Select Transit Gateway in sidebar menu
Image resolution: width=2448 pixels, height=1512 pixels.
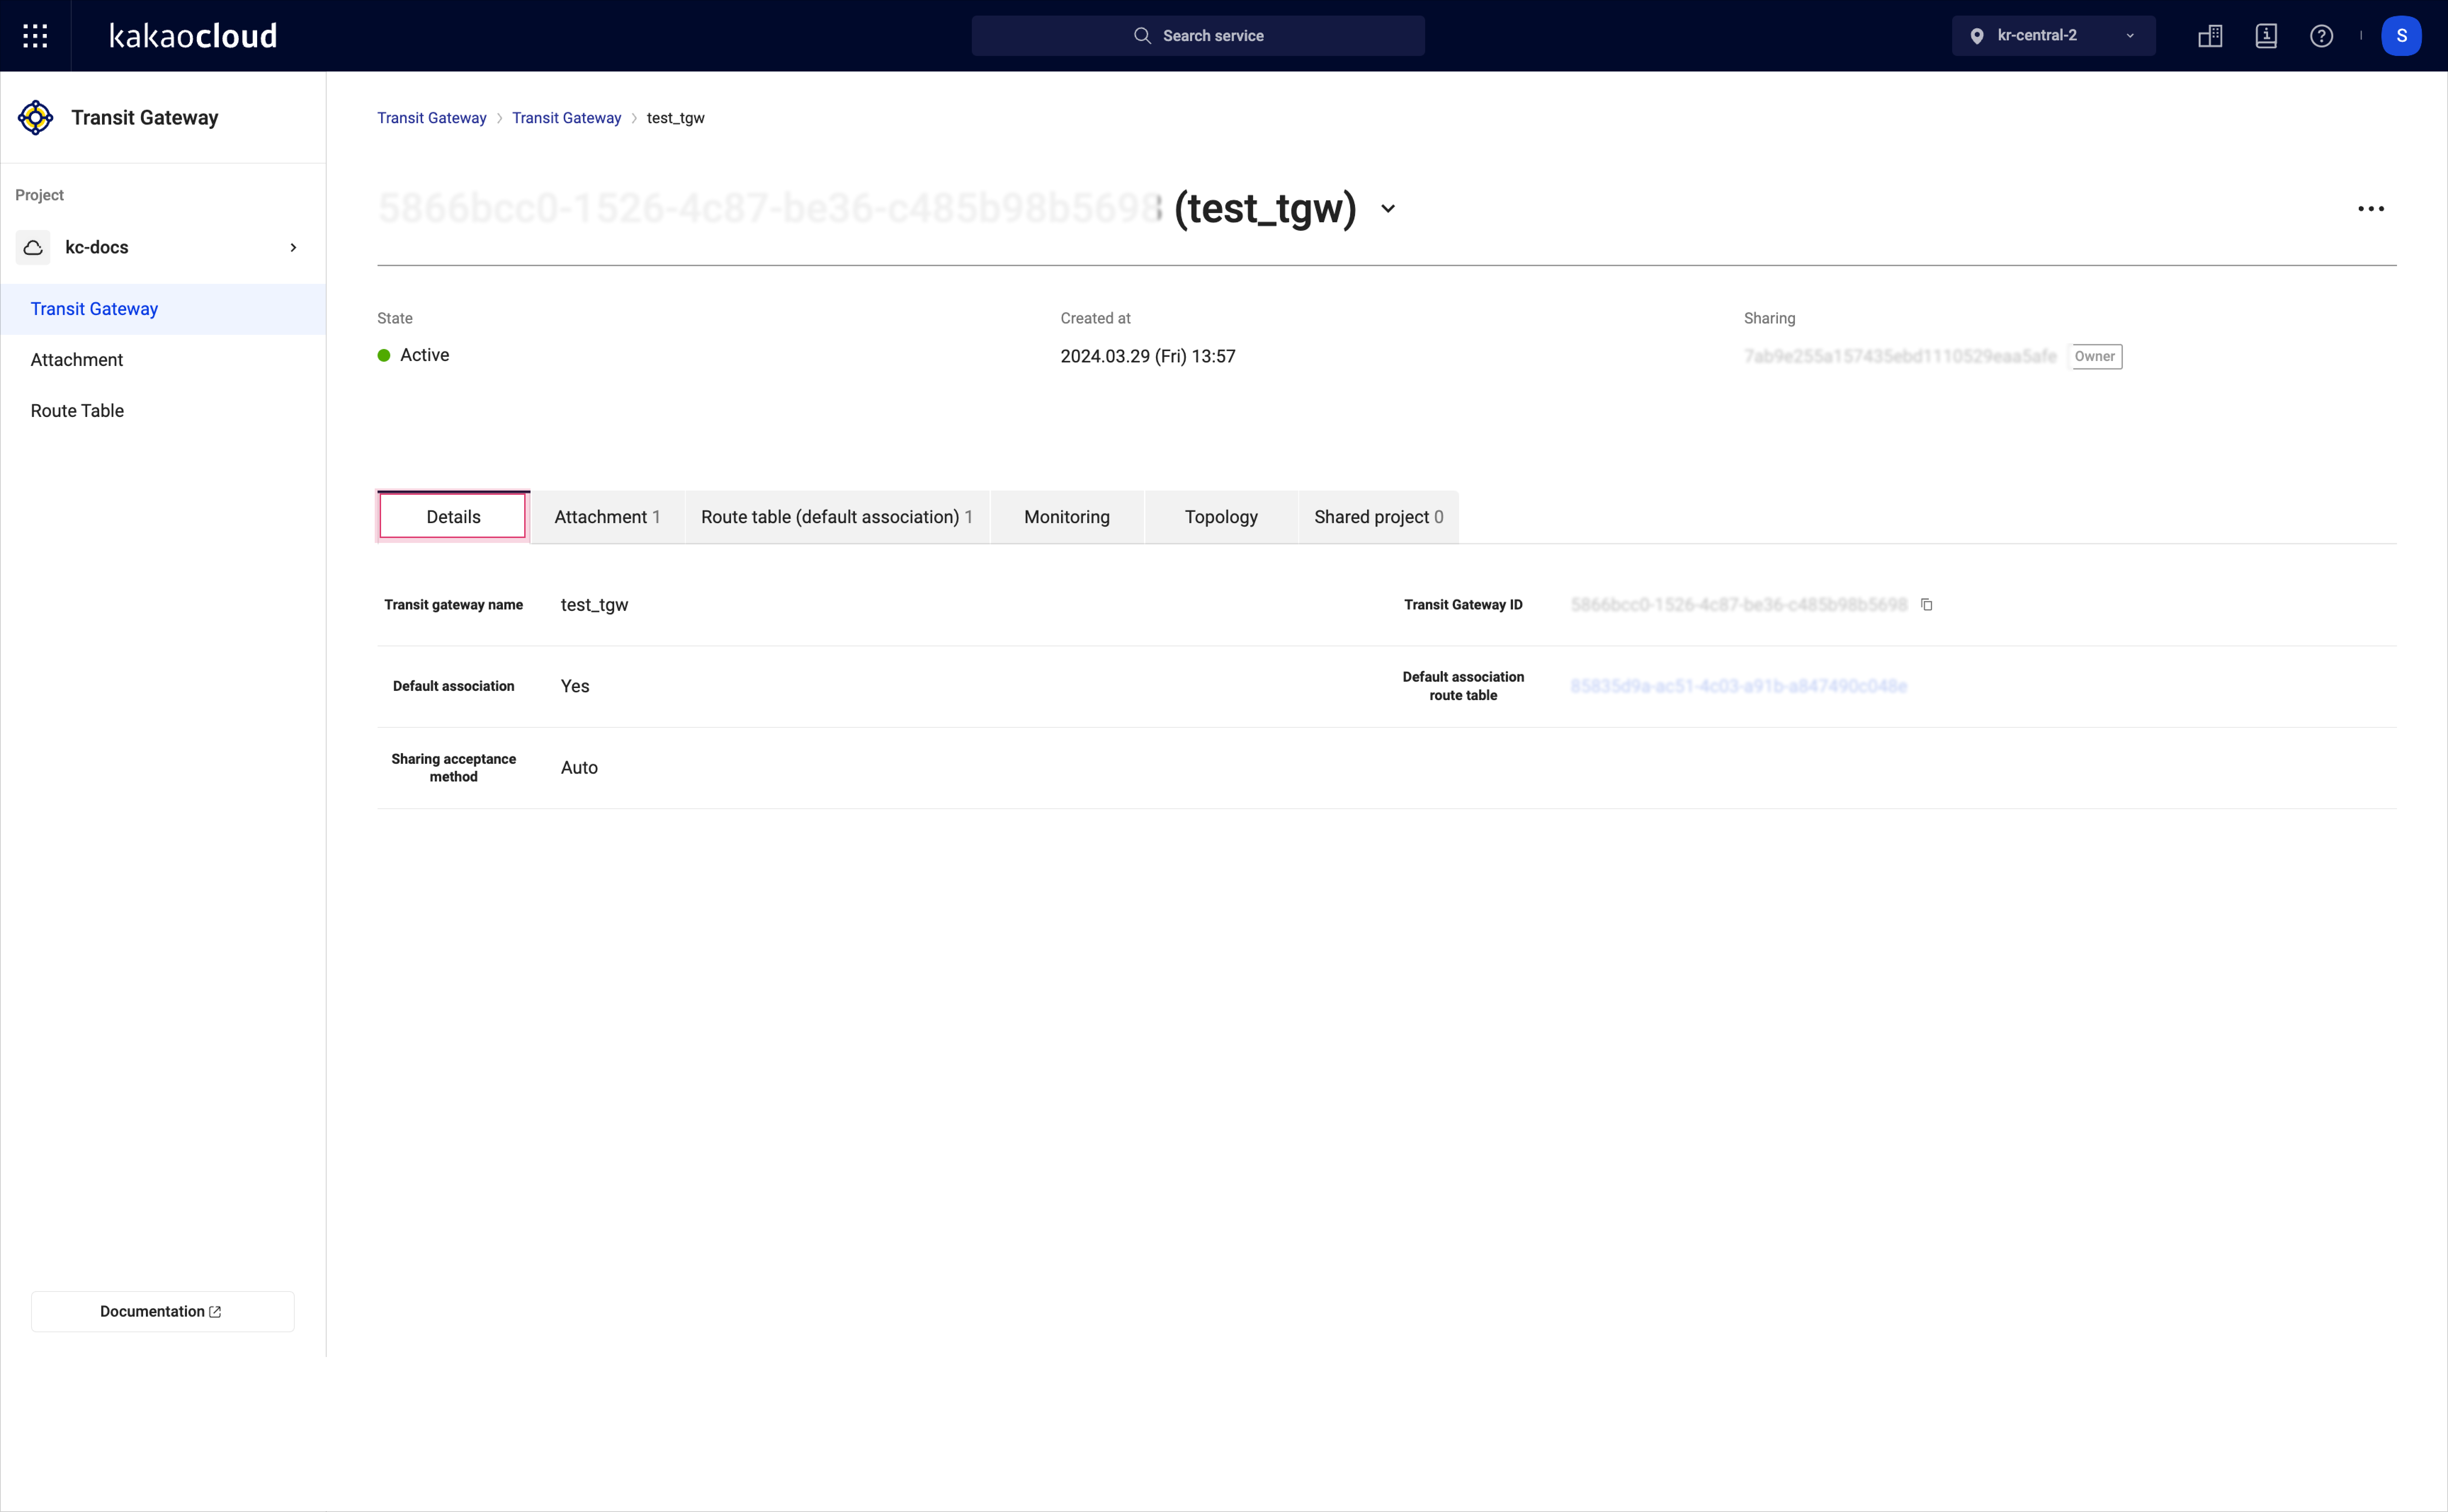[x=163, y=309]
